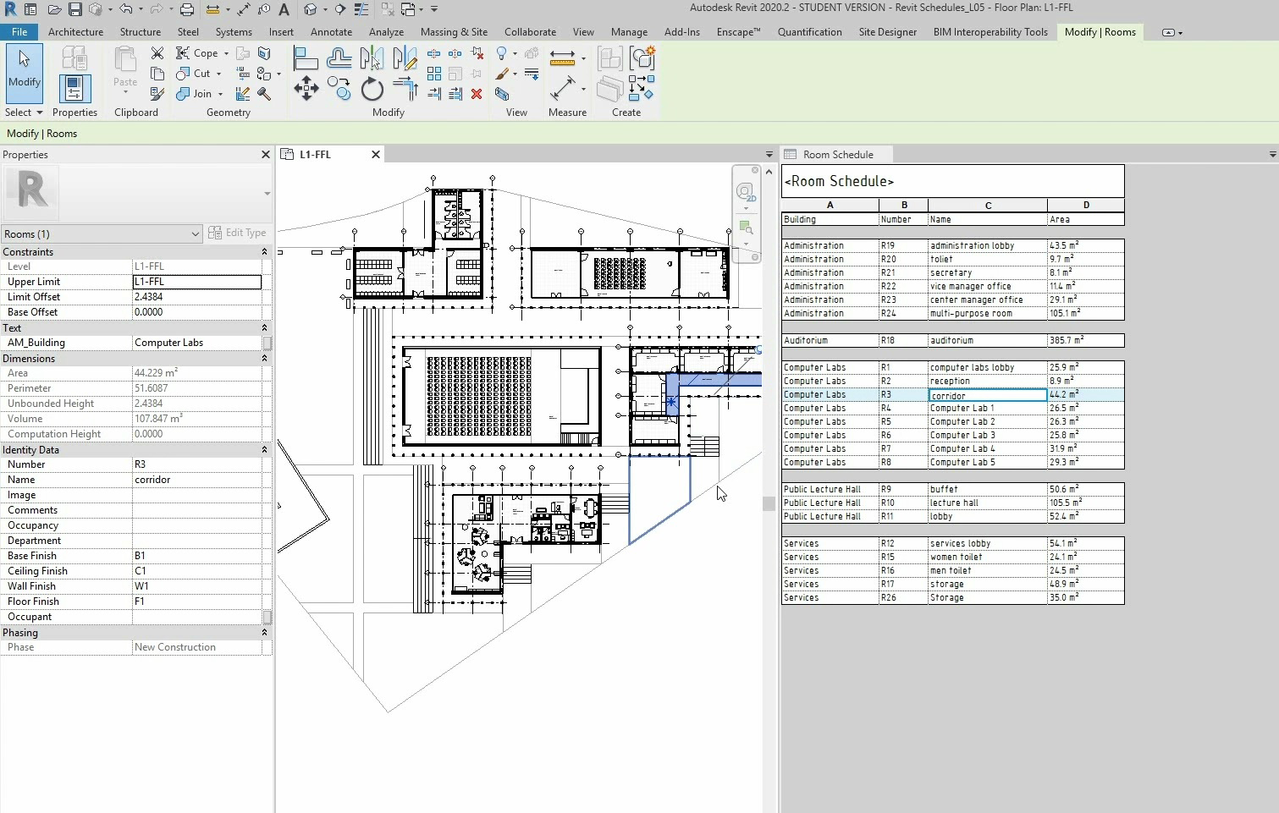Click the Print icon in quick access toolbar

[x=187, y=9]
